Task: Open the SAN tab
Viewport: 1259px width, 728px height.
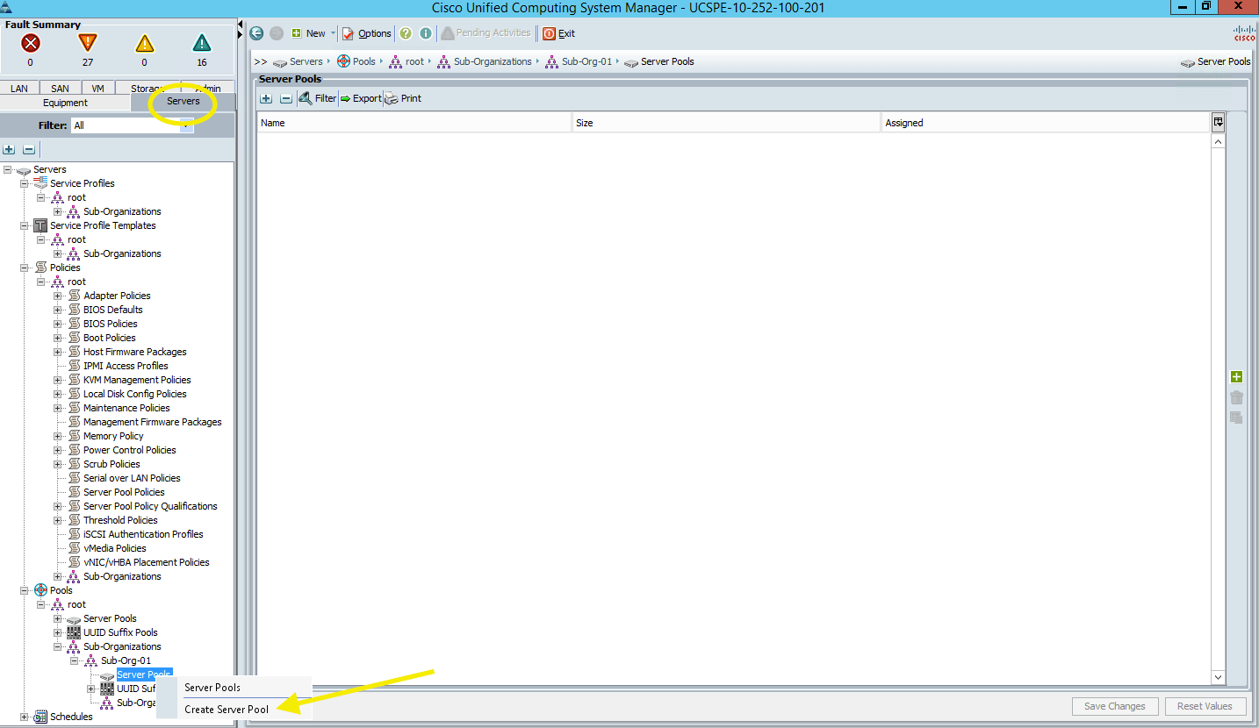Action: click(x=60, y=89)
